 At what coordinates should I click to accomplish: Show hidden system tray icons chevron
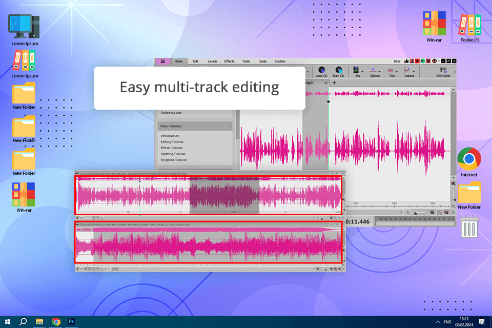pos(438,322)
